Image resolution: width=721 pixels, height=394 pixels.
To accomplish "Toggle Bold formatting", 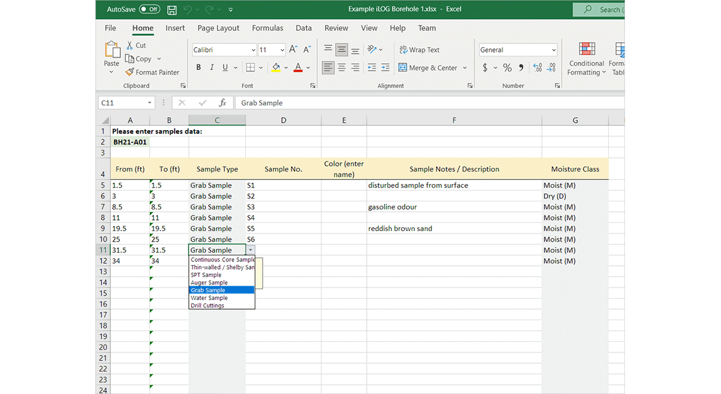I will click(199, 68).
